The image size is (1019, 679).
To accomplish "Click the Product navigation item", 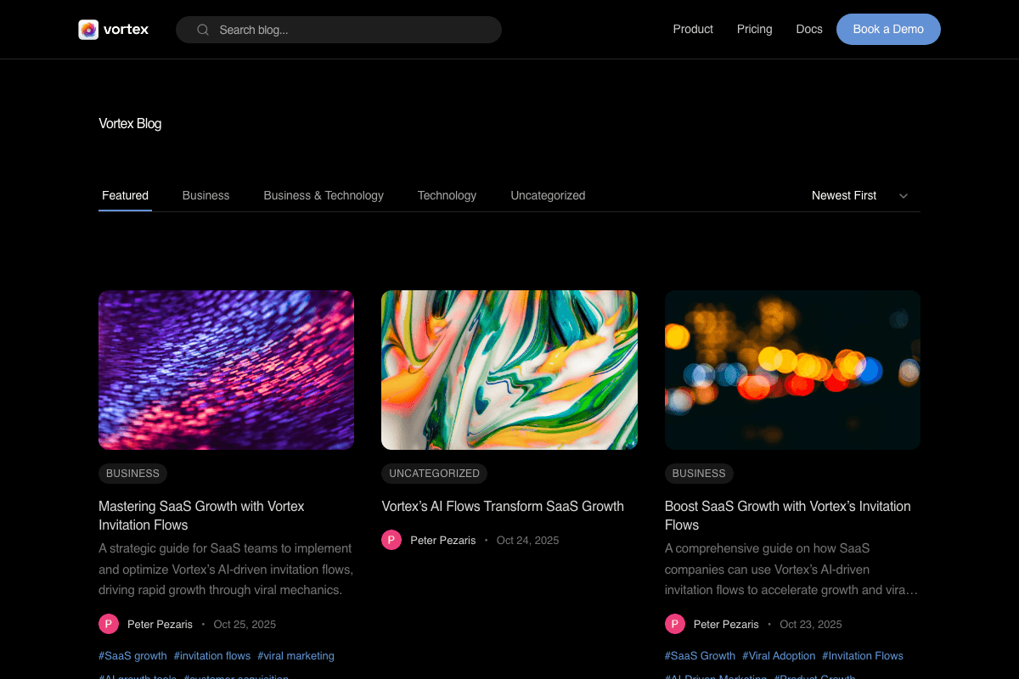I will tap(693, 29).
